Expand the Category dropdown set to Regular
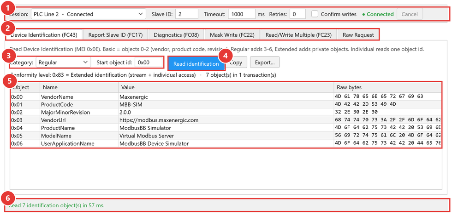This screenshot has height=216, width=452. [x=63, y=63]
